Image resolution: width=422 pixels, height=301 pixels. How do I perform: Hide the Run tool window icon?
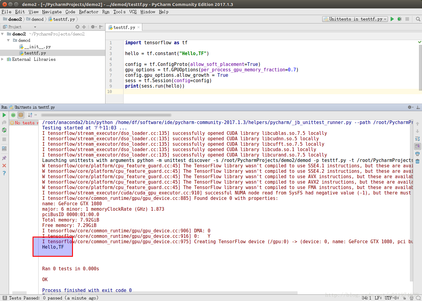[x=418, y=107]
